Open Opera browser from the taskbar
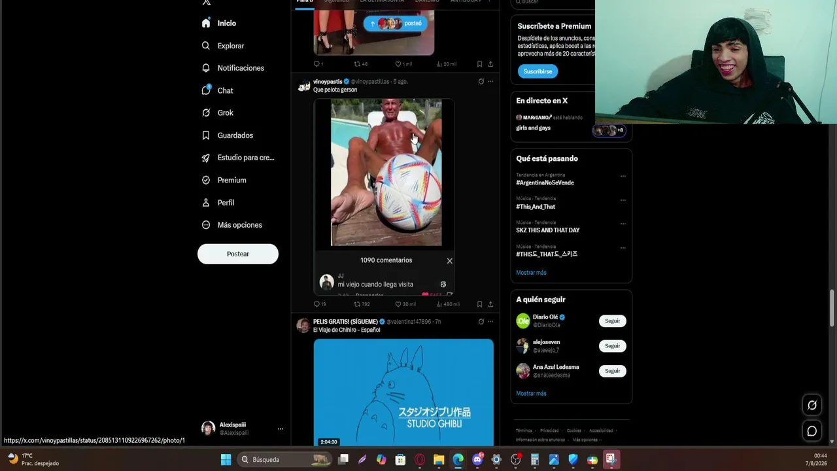The image size is (837, 471). click(420, 459)
